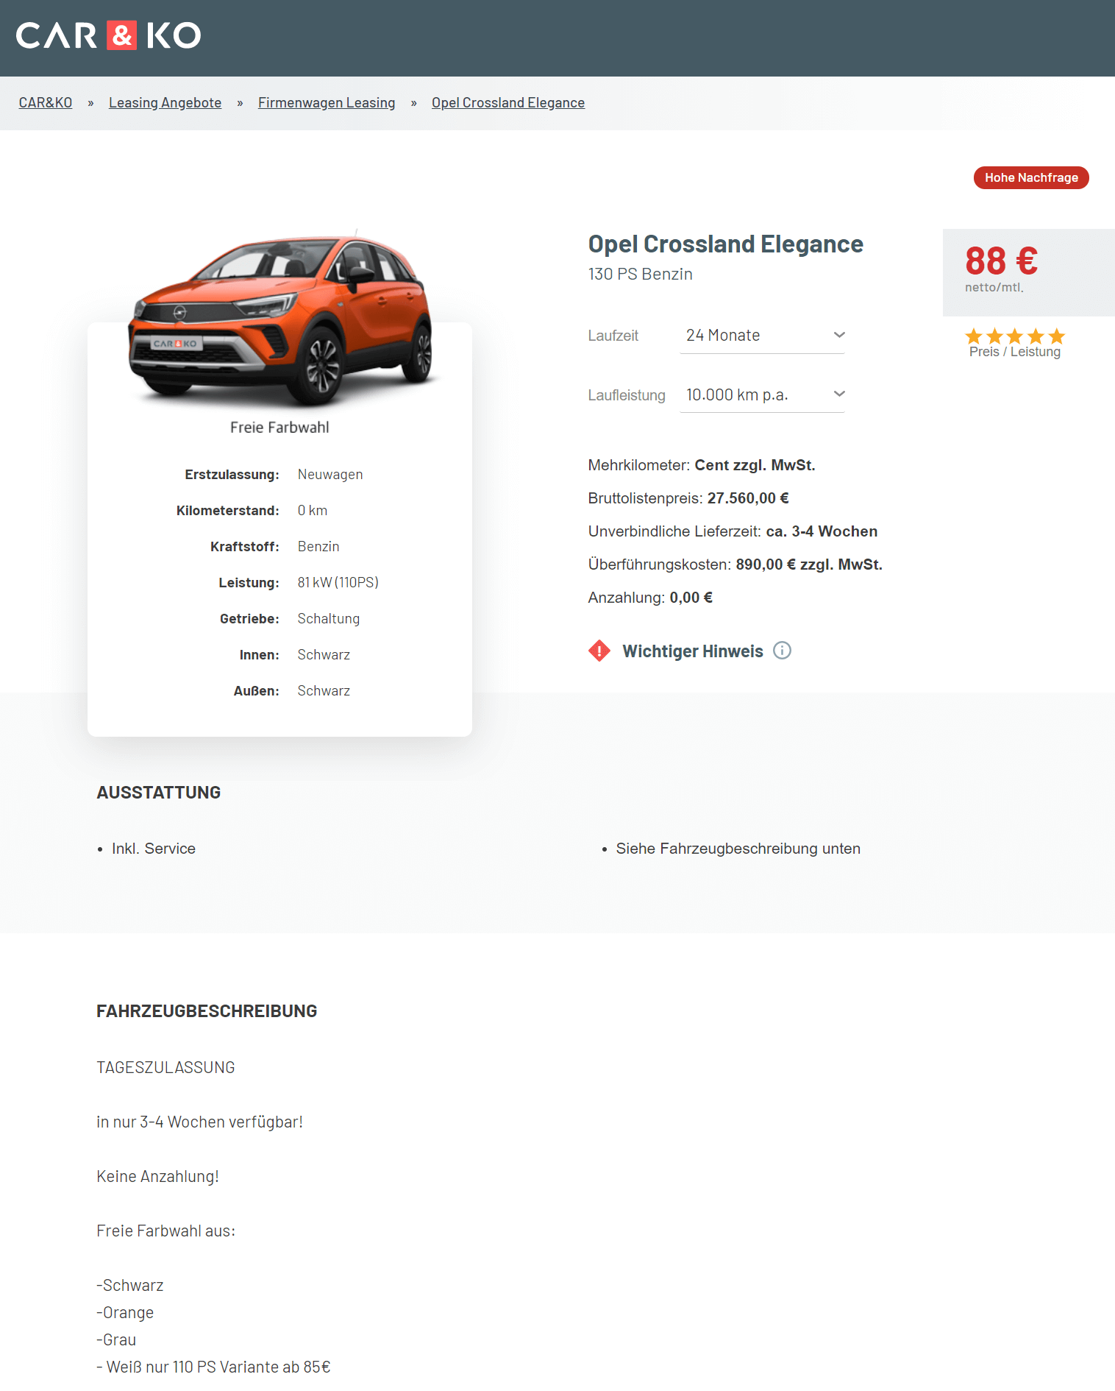Click the Außen 'Schwarz' value
Image resolution: width=1115 pixels, height=1391 pixels.
tap(324, 691)
